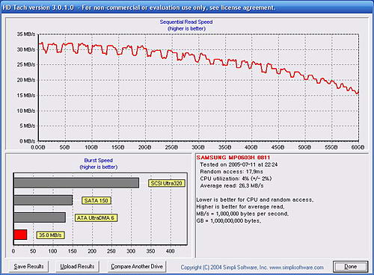The image size is (374, 275).
Task: Click the Burst Speed chart title
Action: pyautogui.click(x=99, y=161)
